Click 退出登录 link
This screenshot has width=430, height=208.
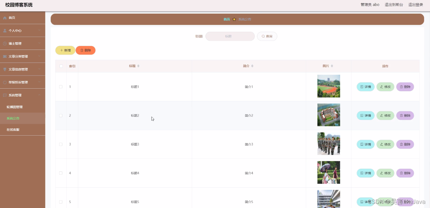pyautogui.click(x=416, y=5)
